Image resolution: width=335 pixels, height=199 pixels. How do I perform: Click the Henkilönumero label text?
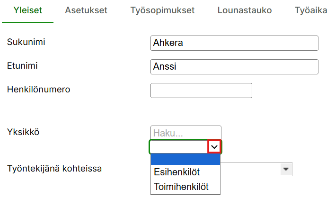click(x=38, y=89)
